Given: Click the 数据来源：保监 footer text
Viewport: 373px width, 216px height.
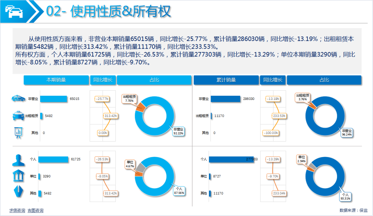Looking at the screenshot, I should pyautogui.click(x=354, y=210).
